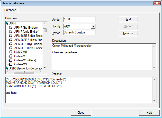Click the device tree scroll up arrow

pyautogui.click(x=45, y=24)
